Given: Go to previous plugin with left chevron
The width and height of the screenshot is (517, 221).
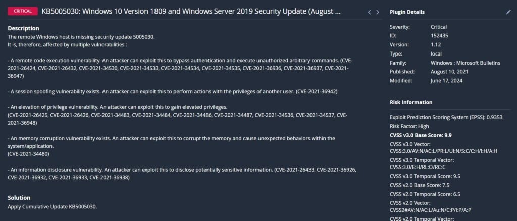Looking at the screenshot, I should 369,12.
